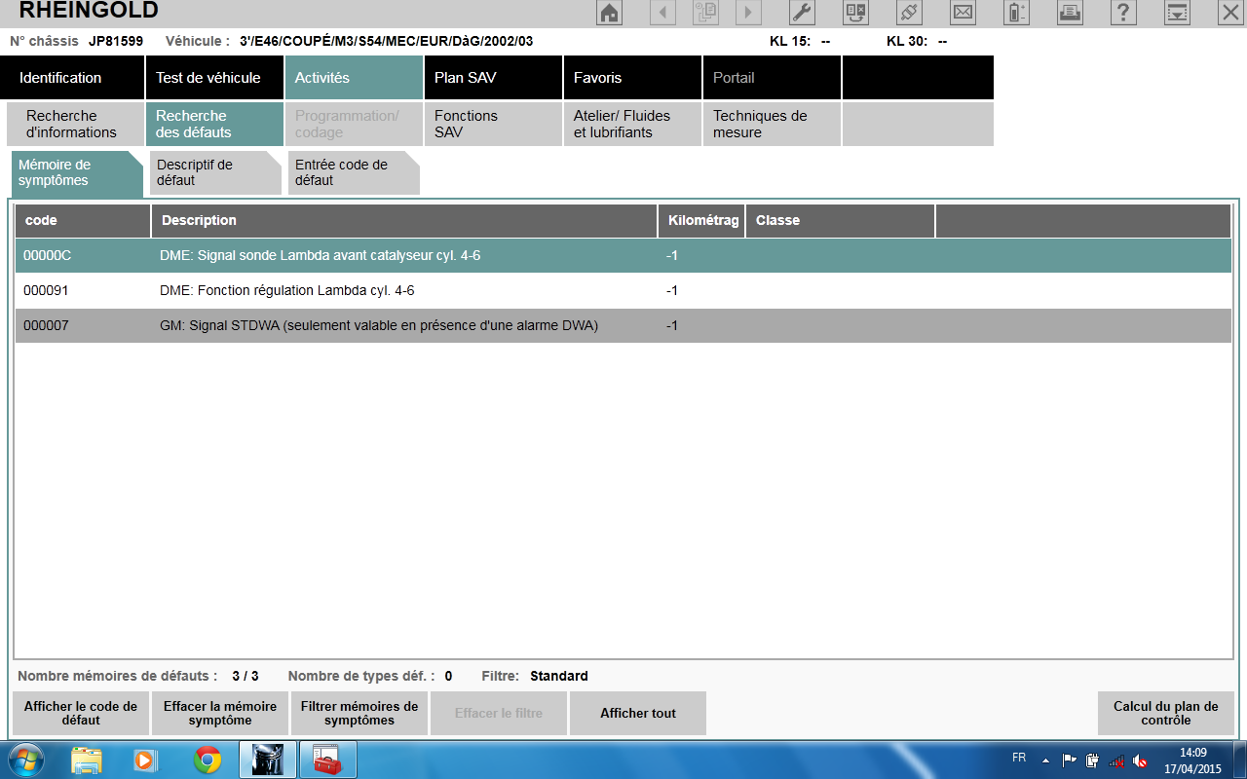Image resolution: width=1247 pixels, height=779 pixels.
Task: Sort by the Description column header
Action: (x=404, y=221)
